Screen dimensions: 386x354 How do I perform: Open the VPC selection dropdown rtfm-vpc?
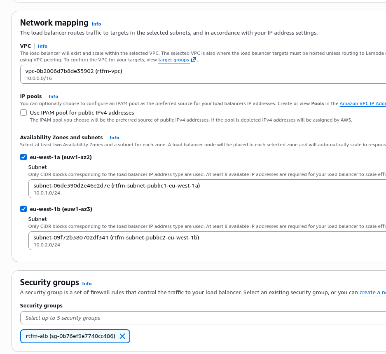tap(202, 75)
